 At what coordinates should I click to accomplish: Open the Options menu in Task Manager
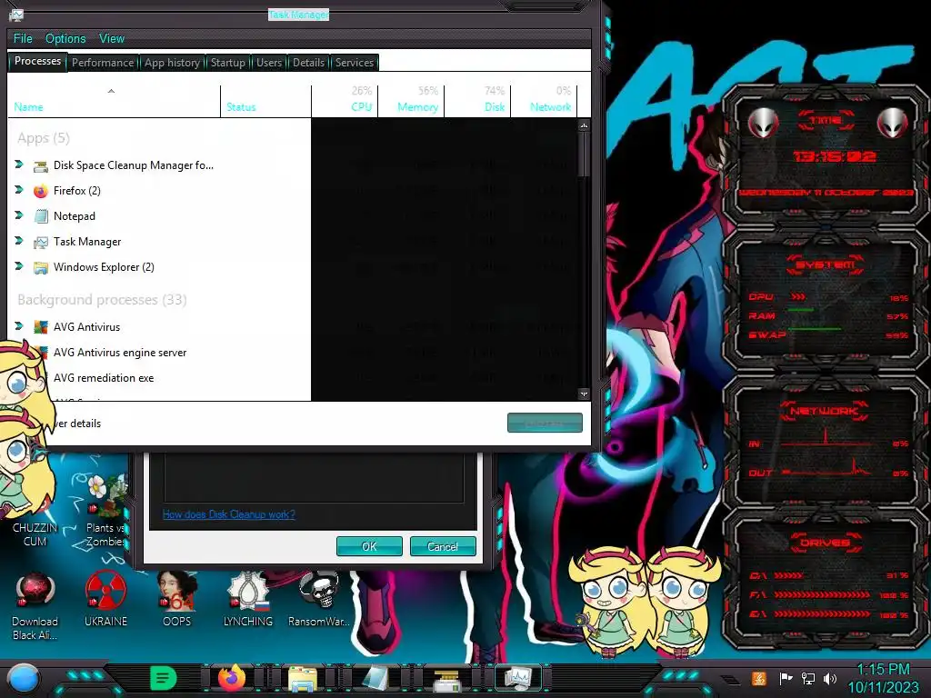coord(65,38)
